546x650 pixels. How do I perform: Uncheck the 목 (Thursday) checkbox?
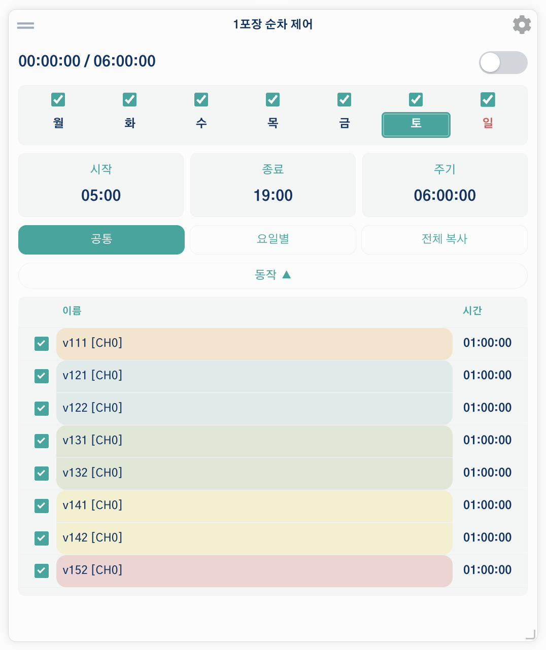273,99
